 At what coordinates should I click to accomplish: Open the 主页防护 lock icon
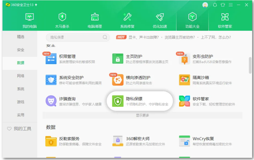point(118,59)
